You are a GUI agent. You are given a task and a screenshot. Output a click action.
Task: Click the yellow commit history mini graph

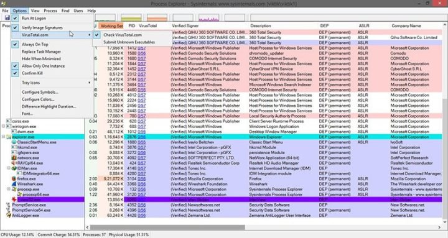tap(131, 17)
